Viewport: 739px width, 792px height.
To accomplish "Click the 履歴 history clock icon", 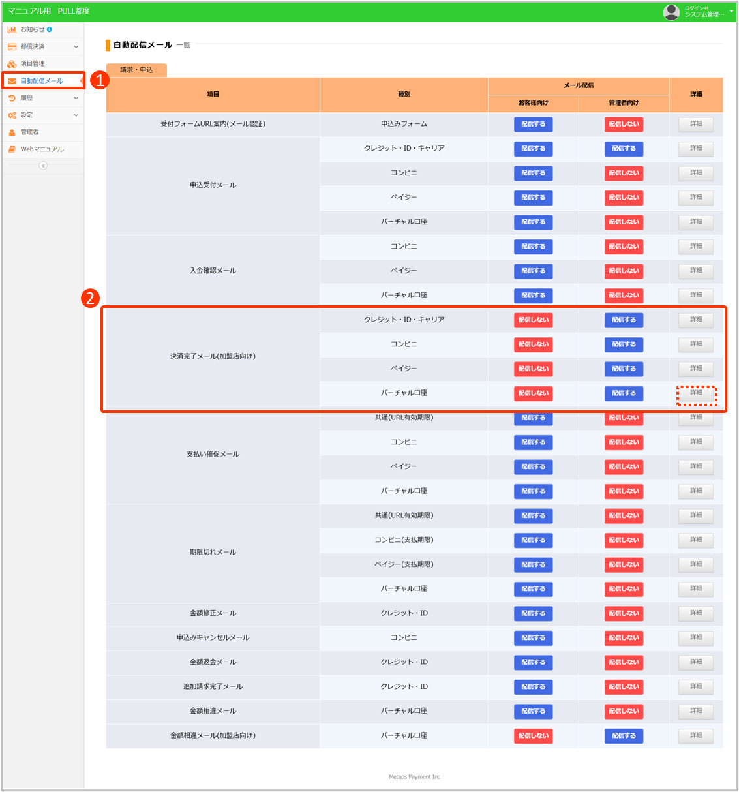I will click(10, 98).
